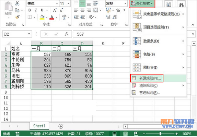Click the Cut scissors icon

click(x=17, y=3)
